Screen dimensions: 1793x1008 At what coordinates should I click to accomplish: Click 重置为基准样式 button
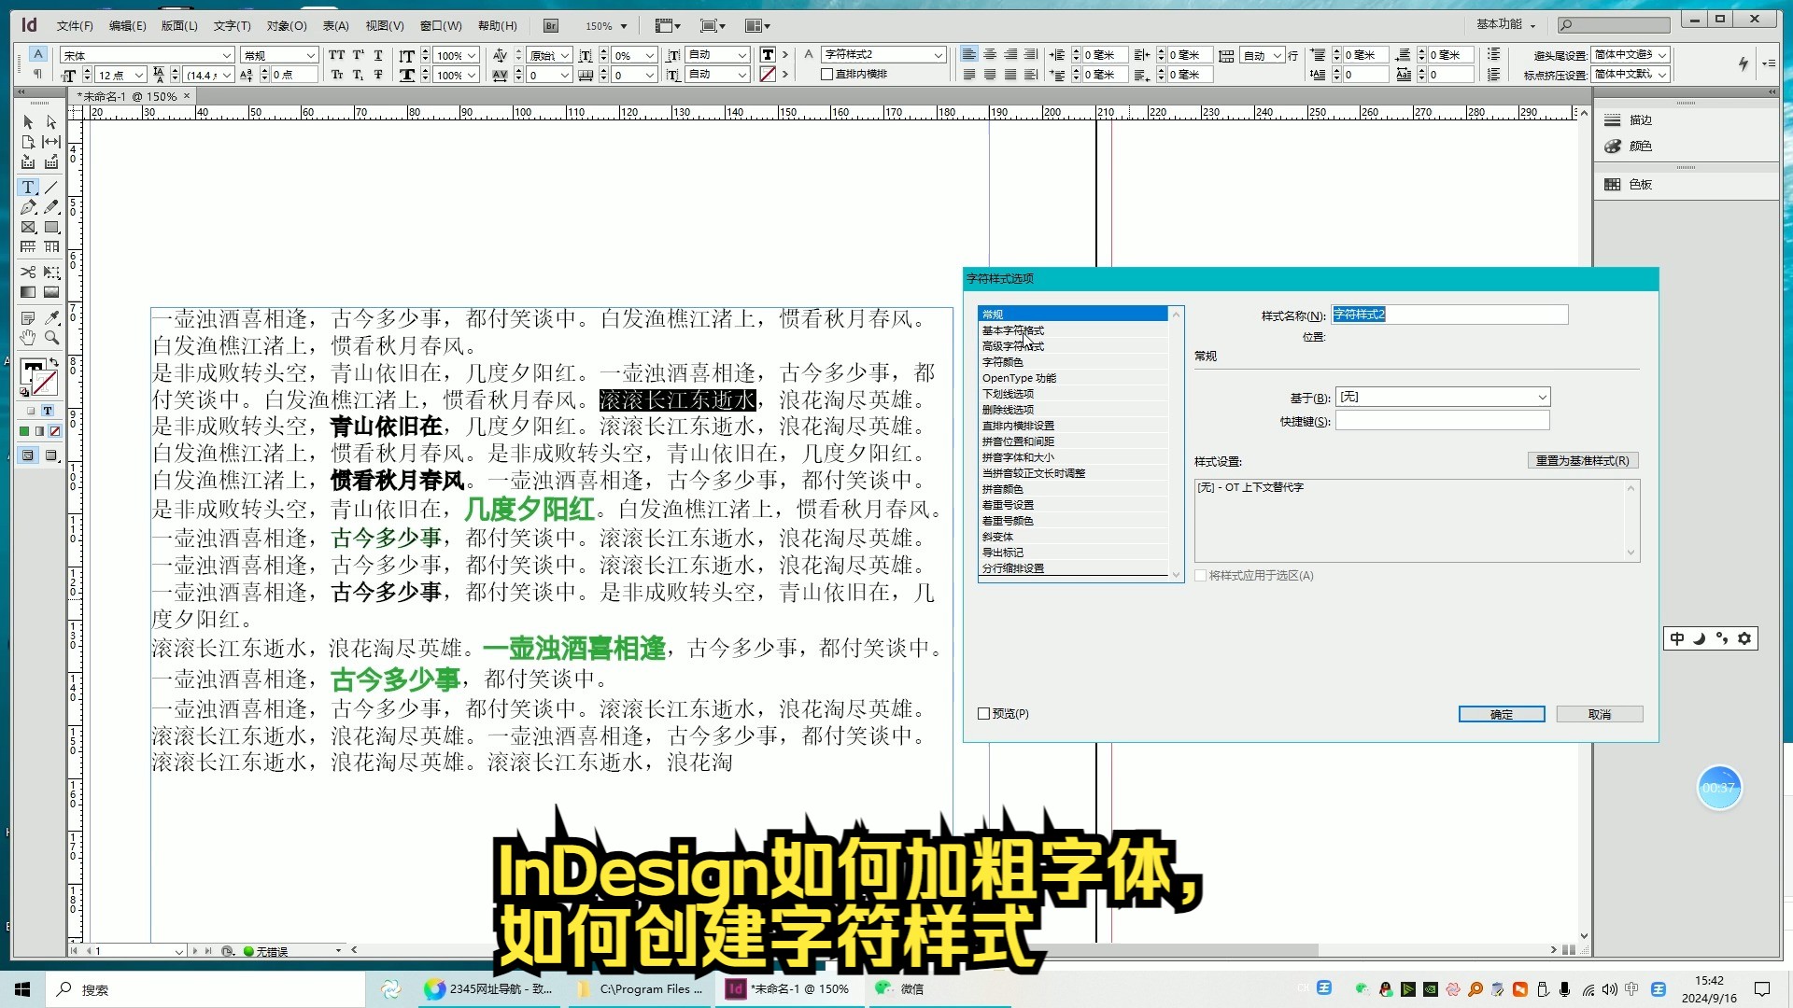point(1582,460)
